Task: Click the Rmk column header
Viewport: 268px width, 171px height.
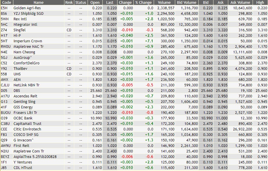Action: click(x=69, y=2)
